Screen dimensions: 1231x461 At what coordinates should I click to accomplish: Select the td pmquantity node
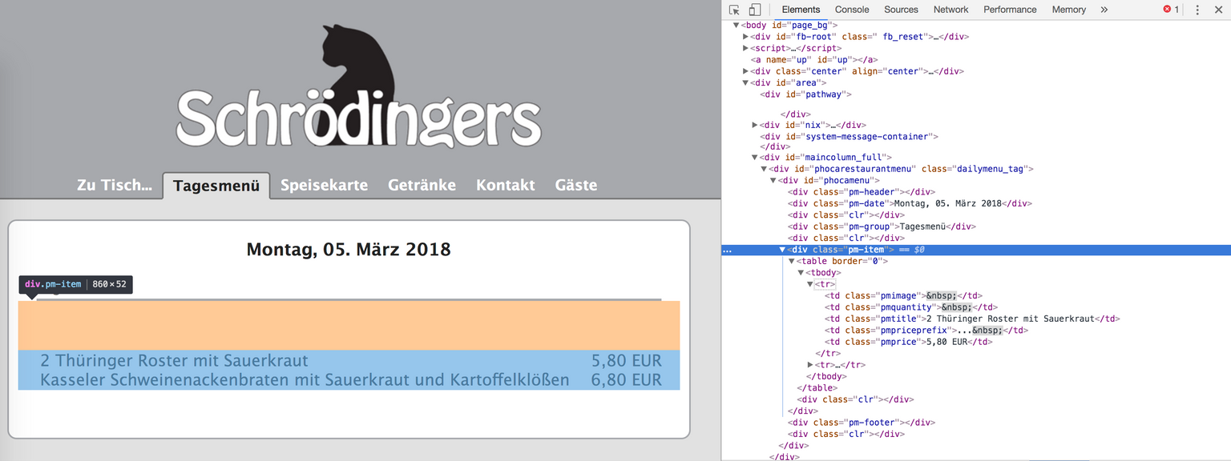pyautogui.click(x=910, y=307)
